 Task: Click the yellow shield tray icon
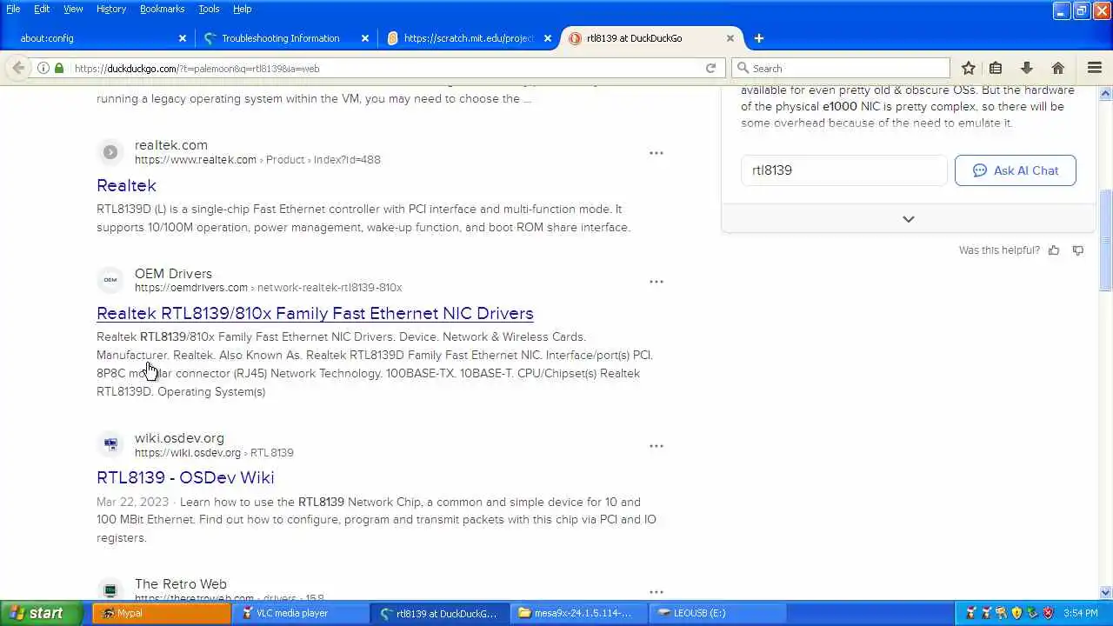click(x=1016, y=613)
